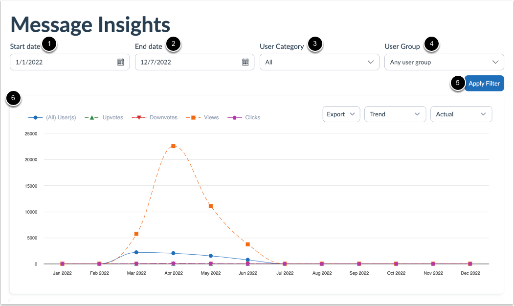The width and height of the screenshot is (514, 306).
Task: Click the blue user line point at Mar 2022
Action: pyautogui.click(x=136, y=252)
